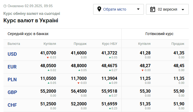Open the GBP currency link
This screenshot has height=112, width=193.
[12, 92]
